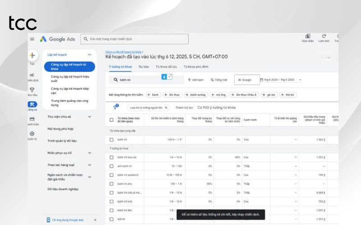The height and width of the screenshot is (225, 361).
Task: Open the date range dropdown
Action: (287, 80)
